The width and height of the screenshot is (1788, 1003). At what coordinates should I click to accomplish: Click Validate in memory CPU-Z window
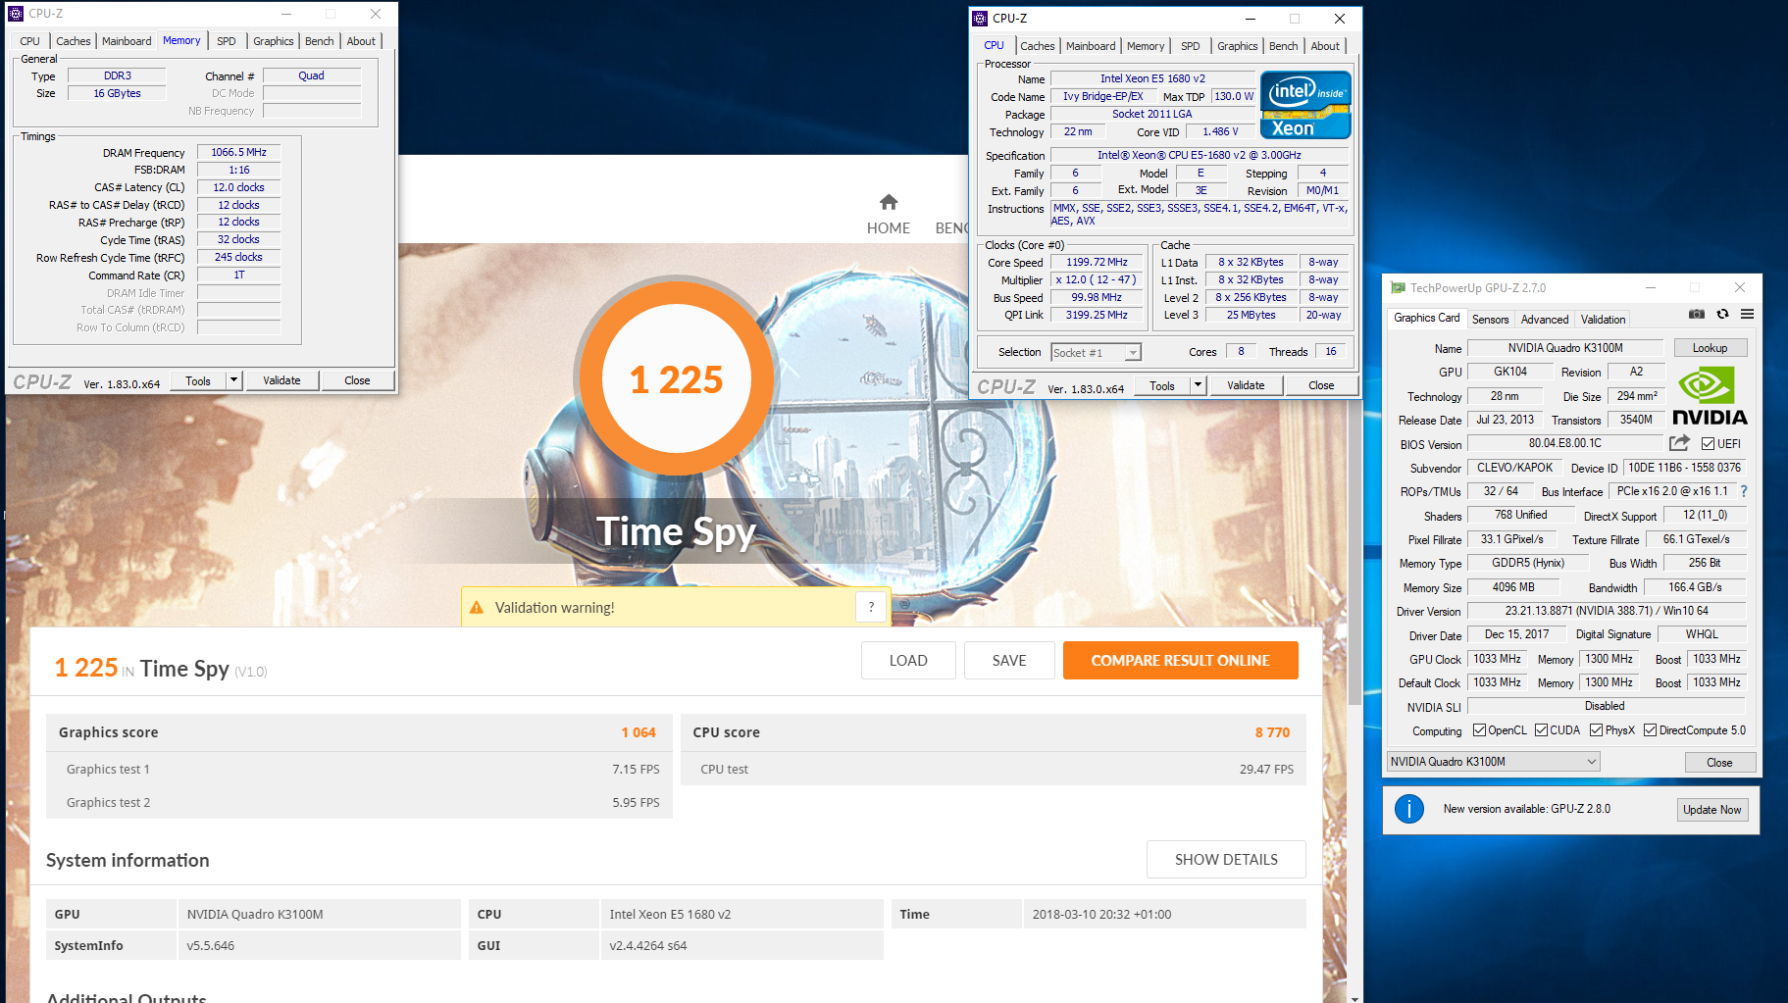[281, 380]
